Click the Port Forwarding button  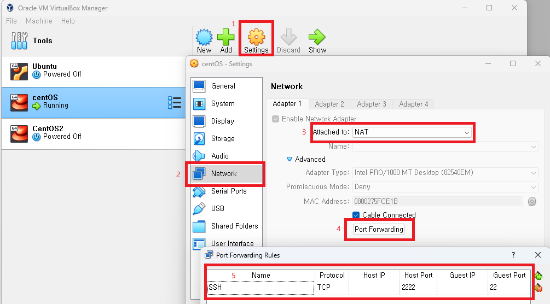tap(379, 229)
